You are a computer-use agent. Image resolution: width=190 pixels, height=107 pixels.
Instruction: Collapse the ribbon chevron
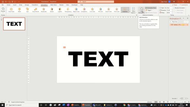coord(189,15)
